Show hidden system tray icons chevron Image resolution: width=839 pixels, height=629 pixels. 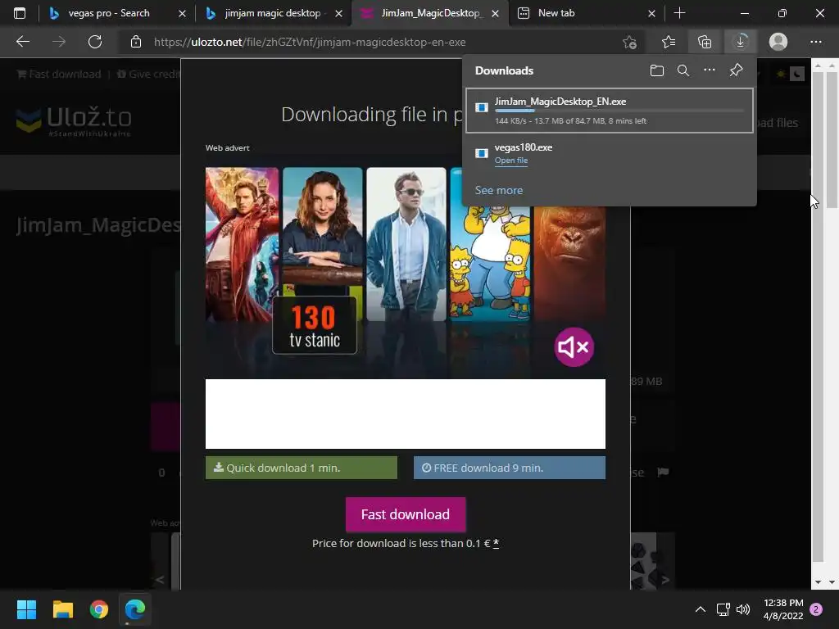point(700,609)
